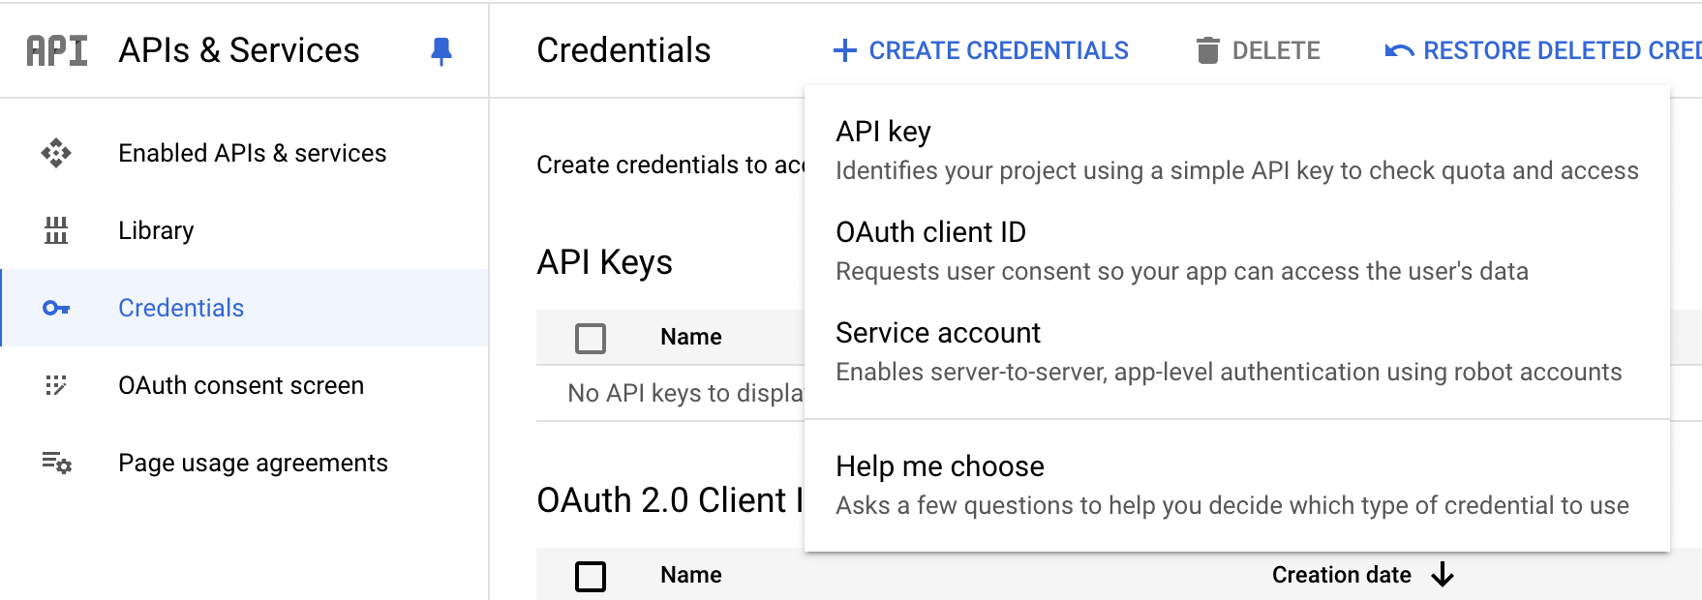This screenshot has width=1702, height=600.
Task: Toggle select-all checkbox in API Keys table
Action: [x=591, y=338]
